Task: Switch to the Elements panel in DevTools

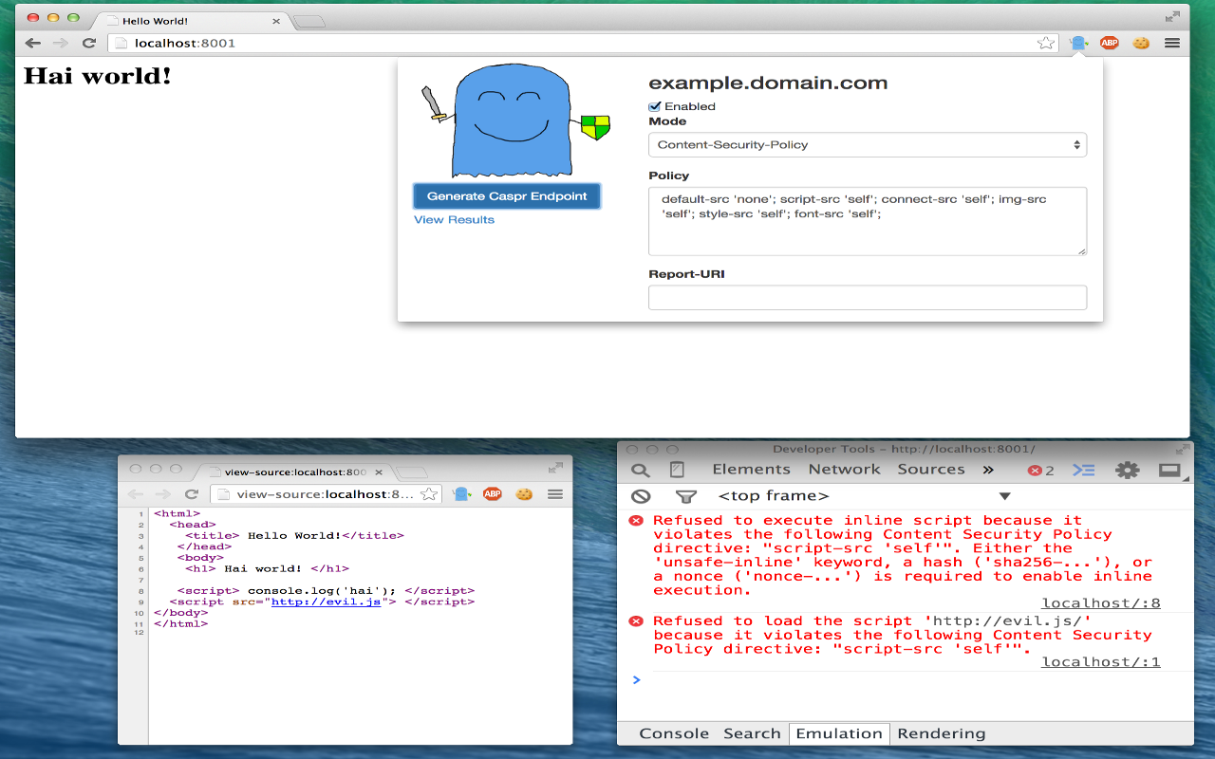Action: (x=751, y=470)
